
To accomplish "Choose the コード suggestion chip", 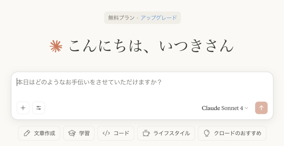I will point(116,133).
